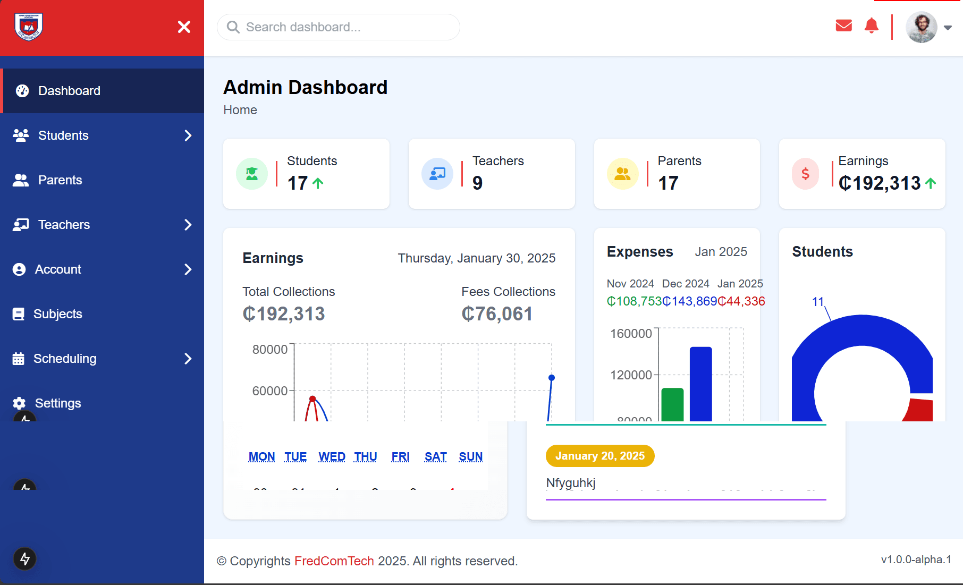
Task: Expand the Teachers sidebar submenu
Action: pos(188,225)
